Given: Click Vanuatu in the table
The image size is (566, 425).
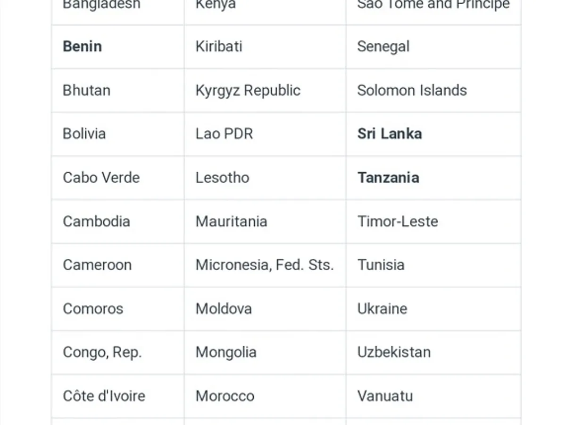Looking at the screenshot, I should coord(385,396).
